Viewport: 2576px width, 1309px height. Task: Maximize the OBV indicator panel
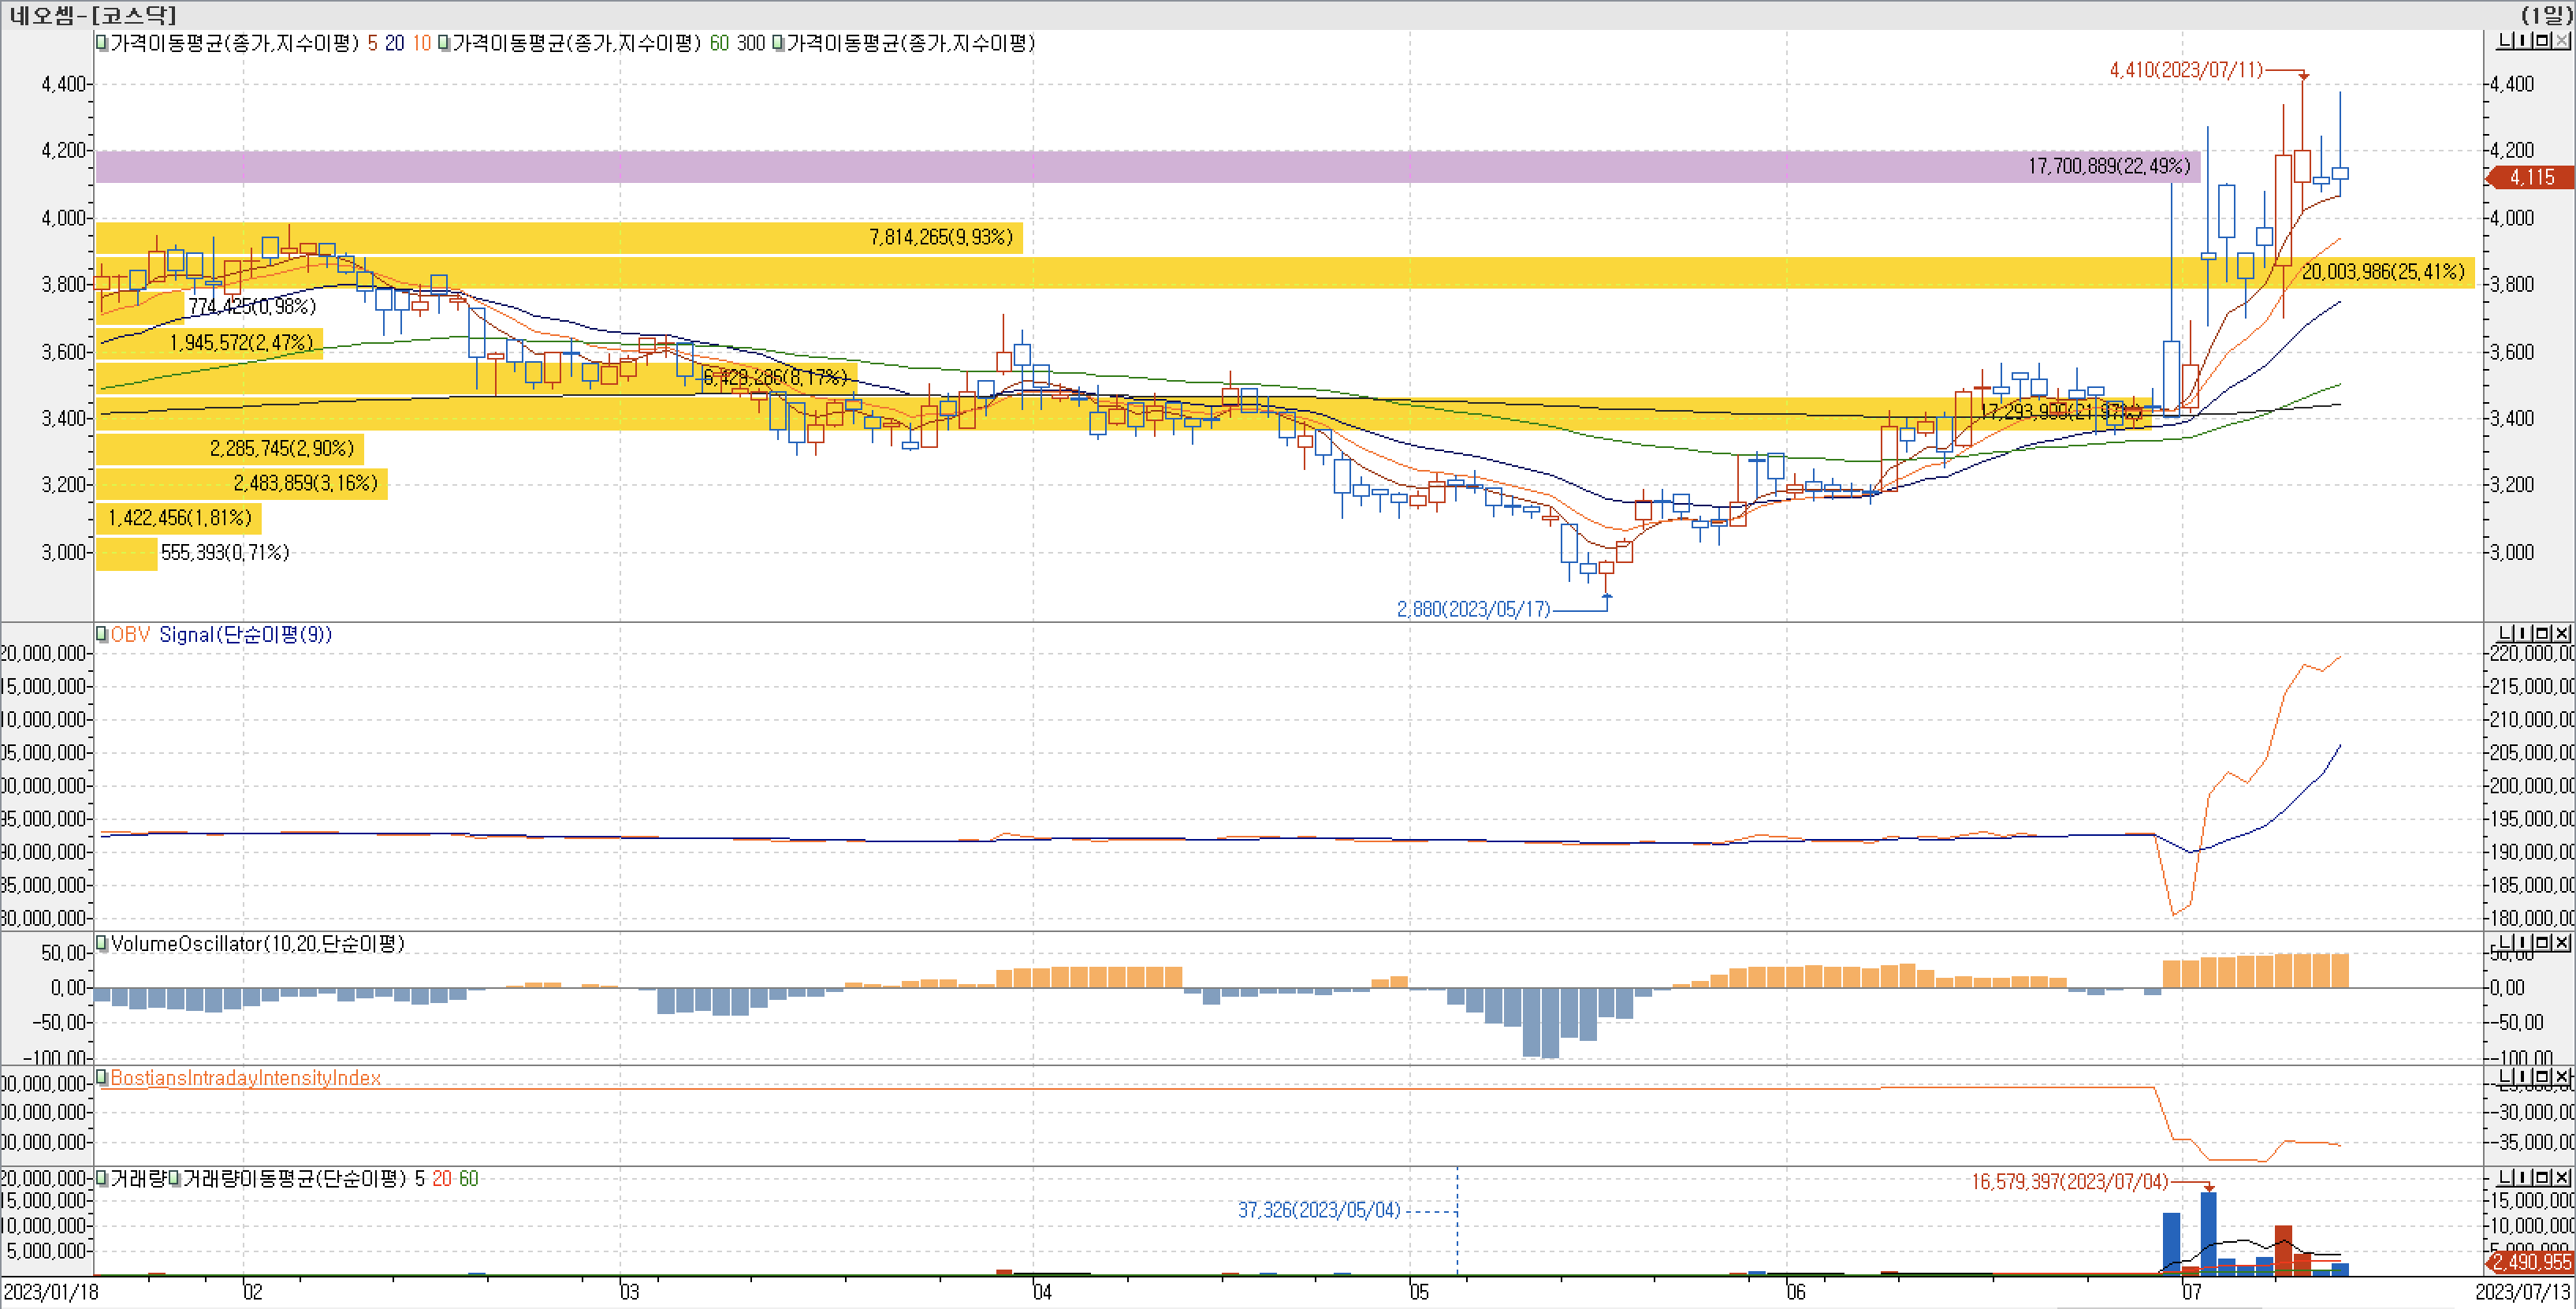click(2542, 633)
